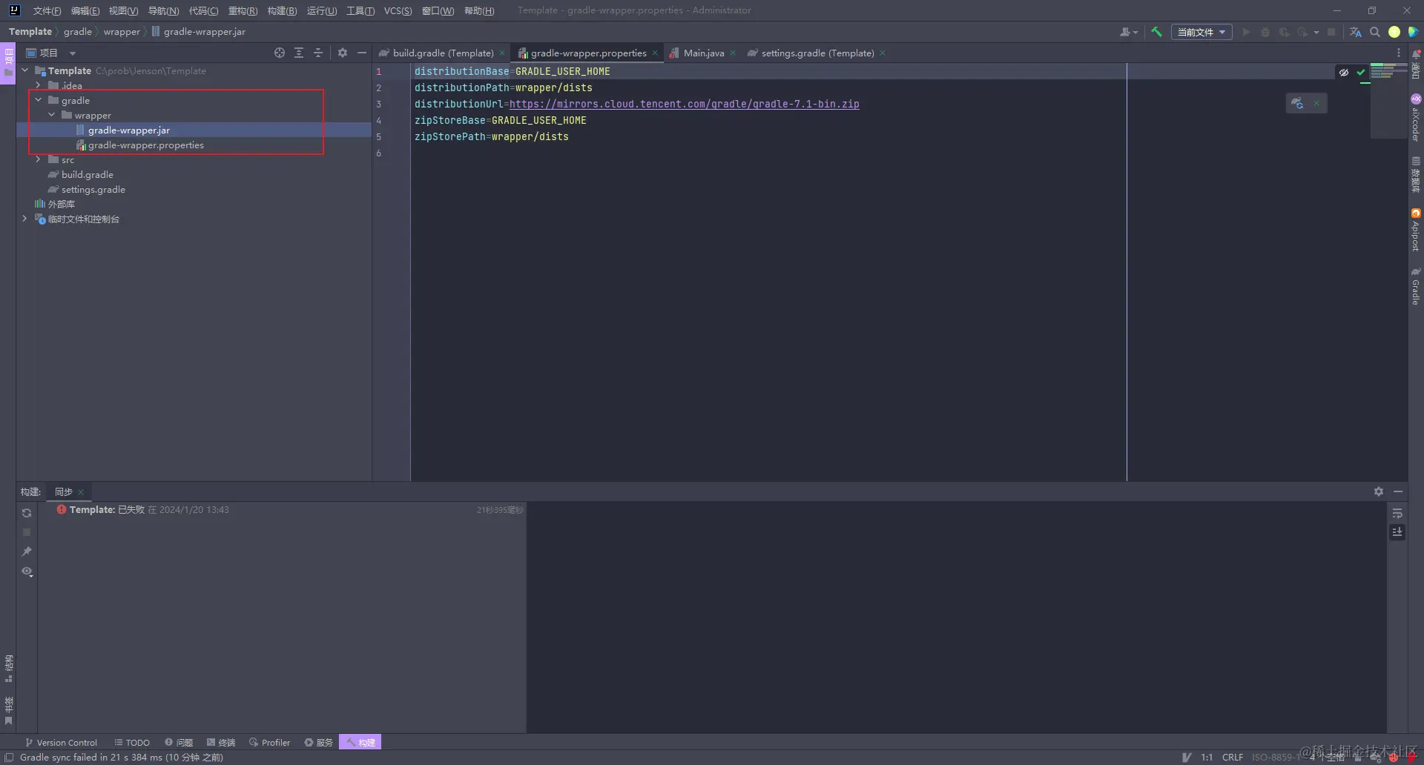1424x765 pixels.
Task: Toggle soft-wrap in the build output
Action: (x=1397, y=513)
